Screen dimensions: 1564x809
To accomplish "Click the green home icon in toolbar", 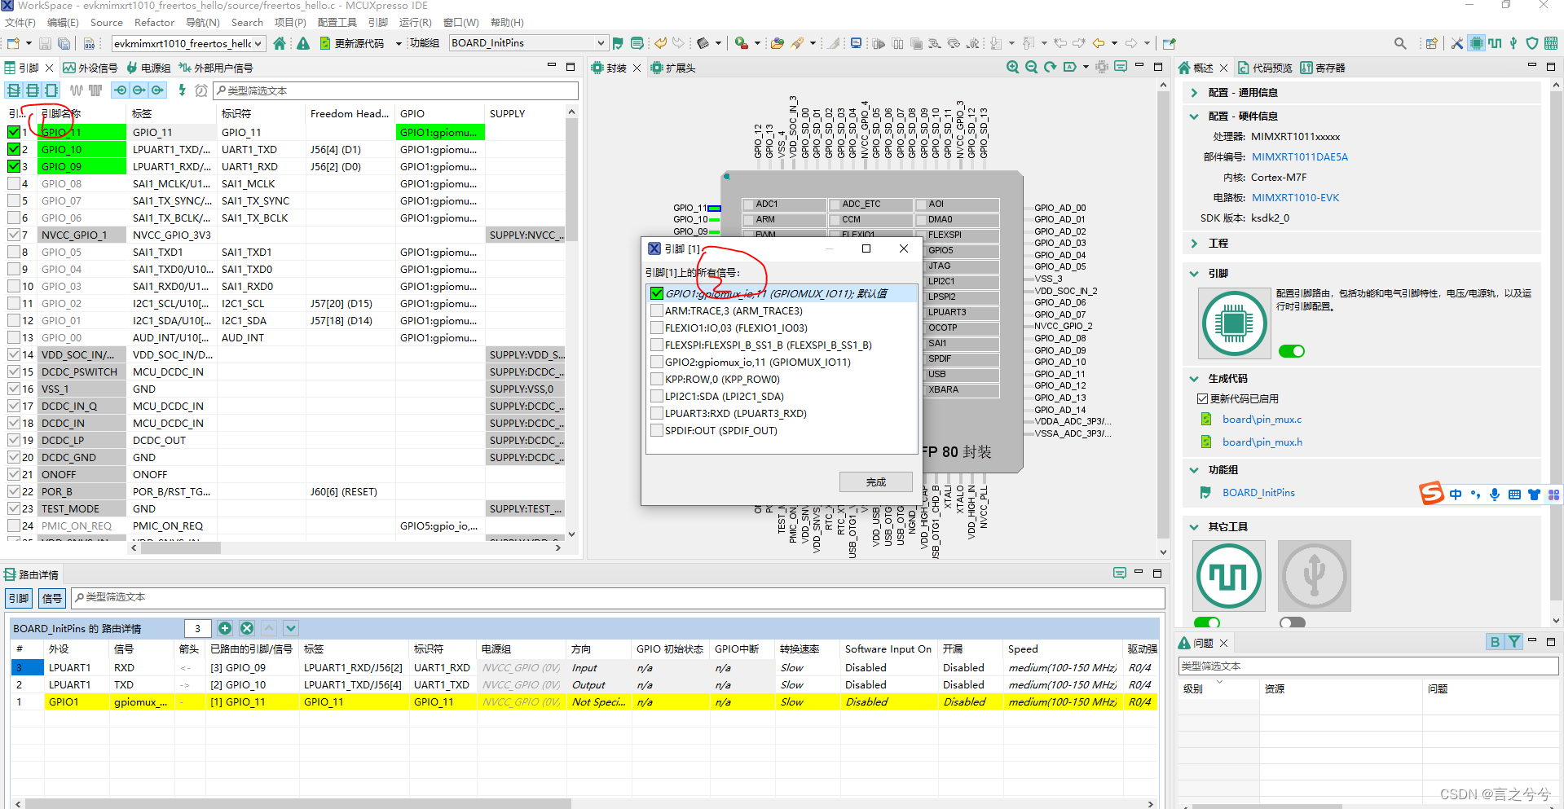I will pyautogui.click(x=280, y=43).
